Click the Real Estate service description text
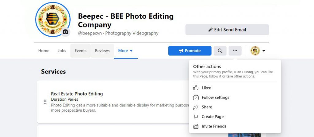The image size is (314, 137). click(120, 107)
